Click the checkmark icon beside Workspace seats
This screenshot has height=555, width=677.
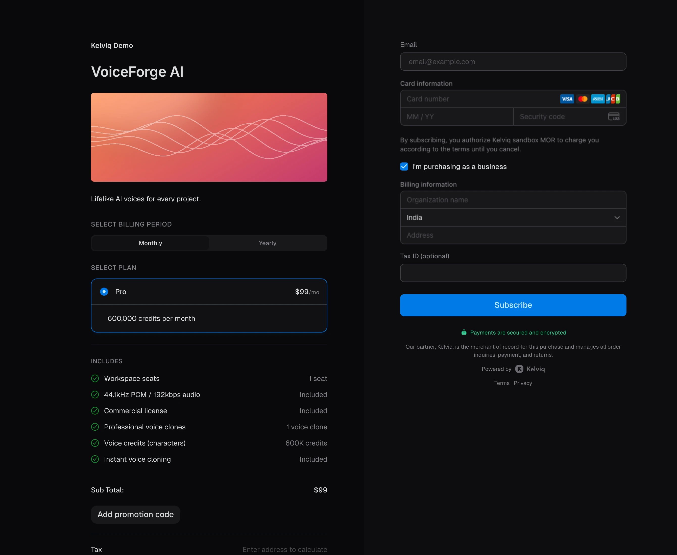pyautogui.click(x=95, y=378)
